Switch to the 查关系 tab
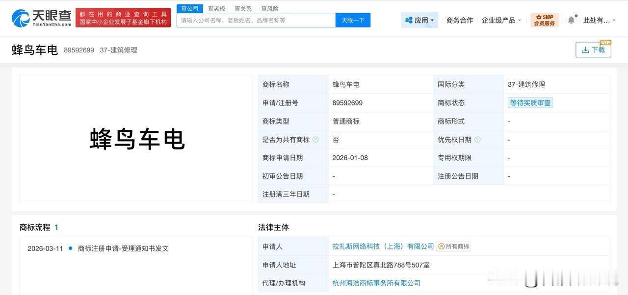 click(243, 8)
